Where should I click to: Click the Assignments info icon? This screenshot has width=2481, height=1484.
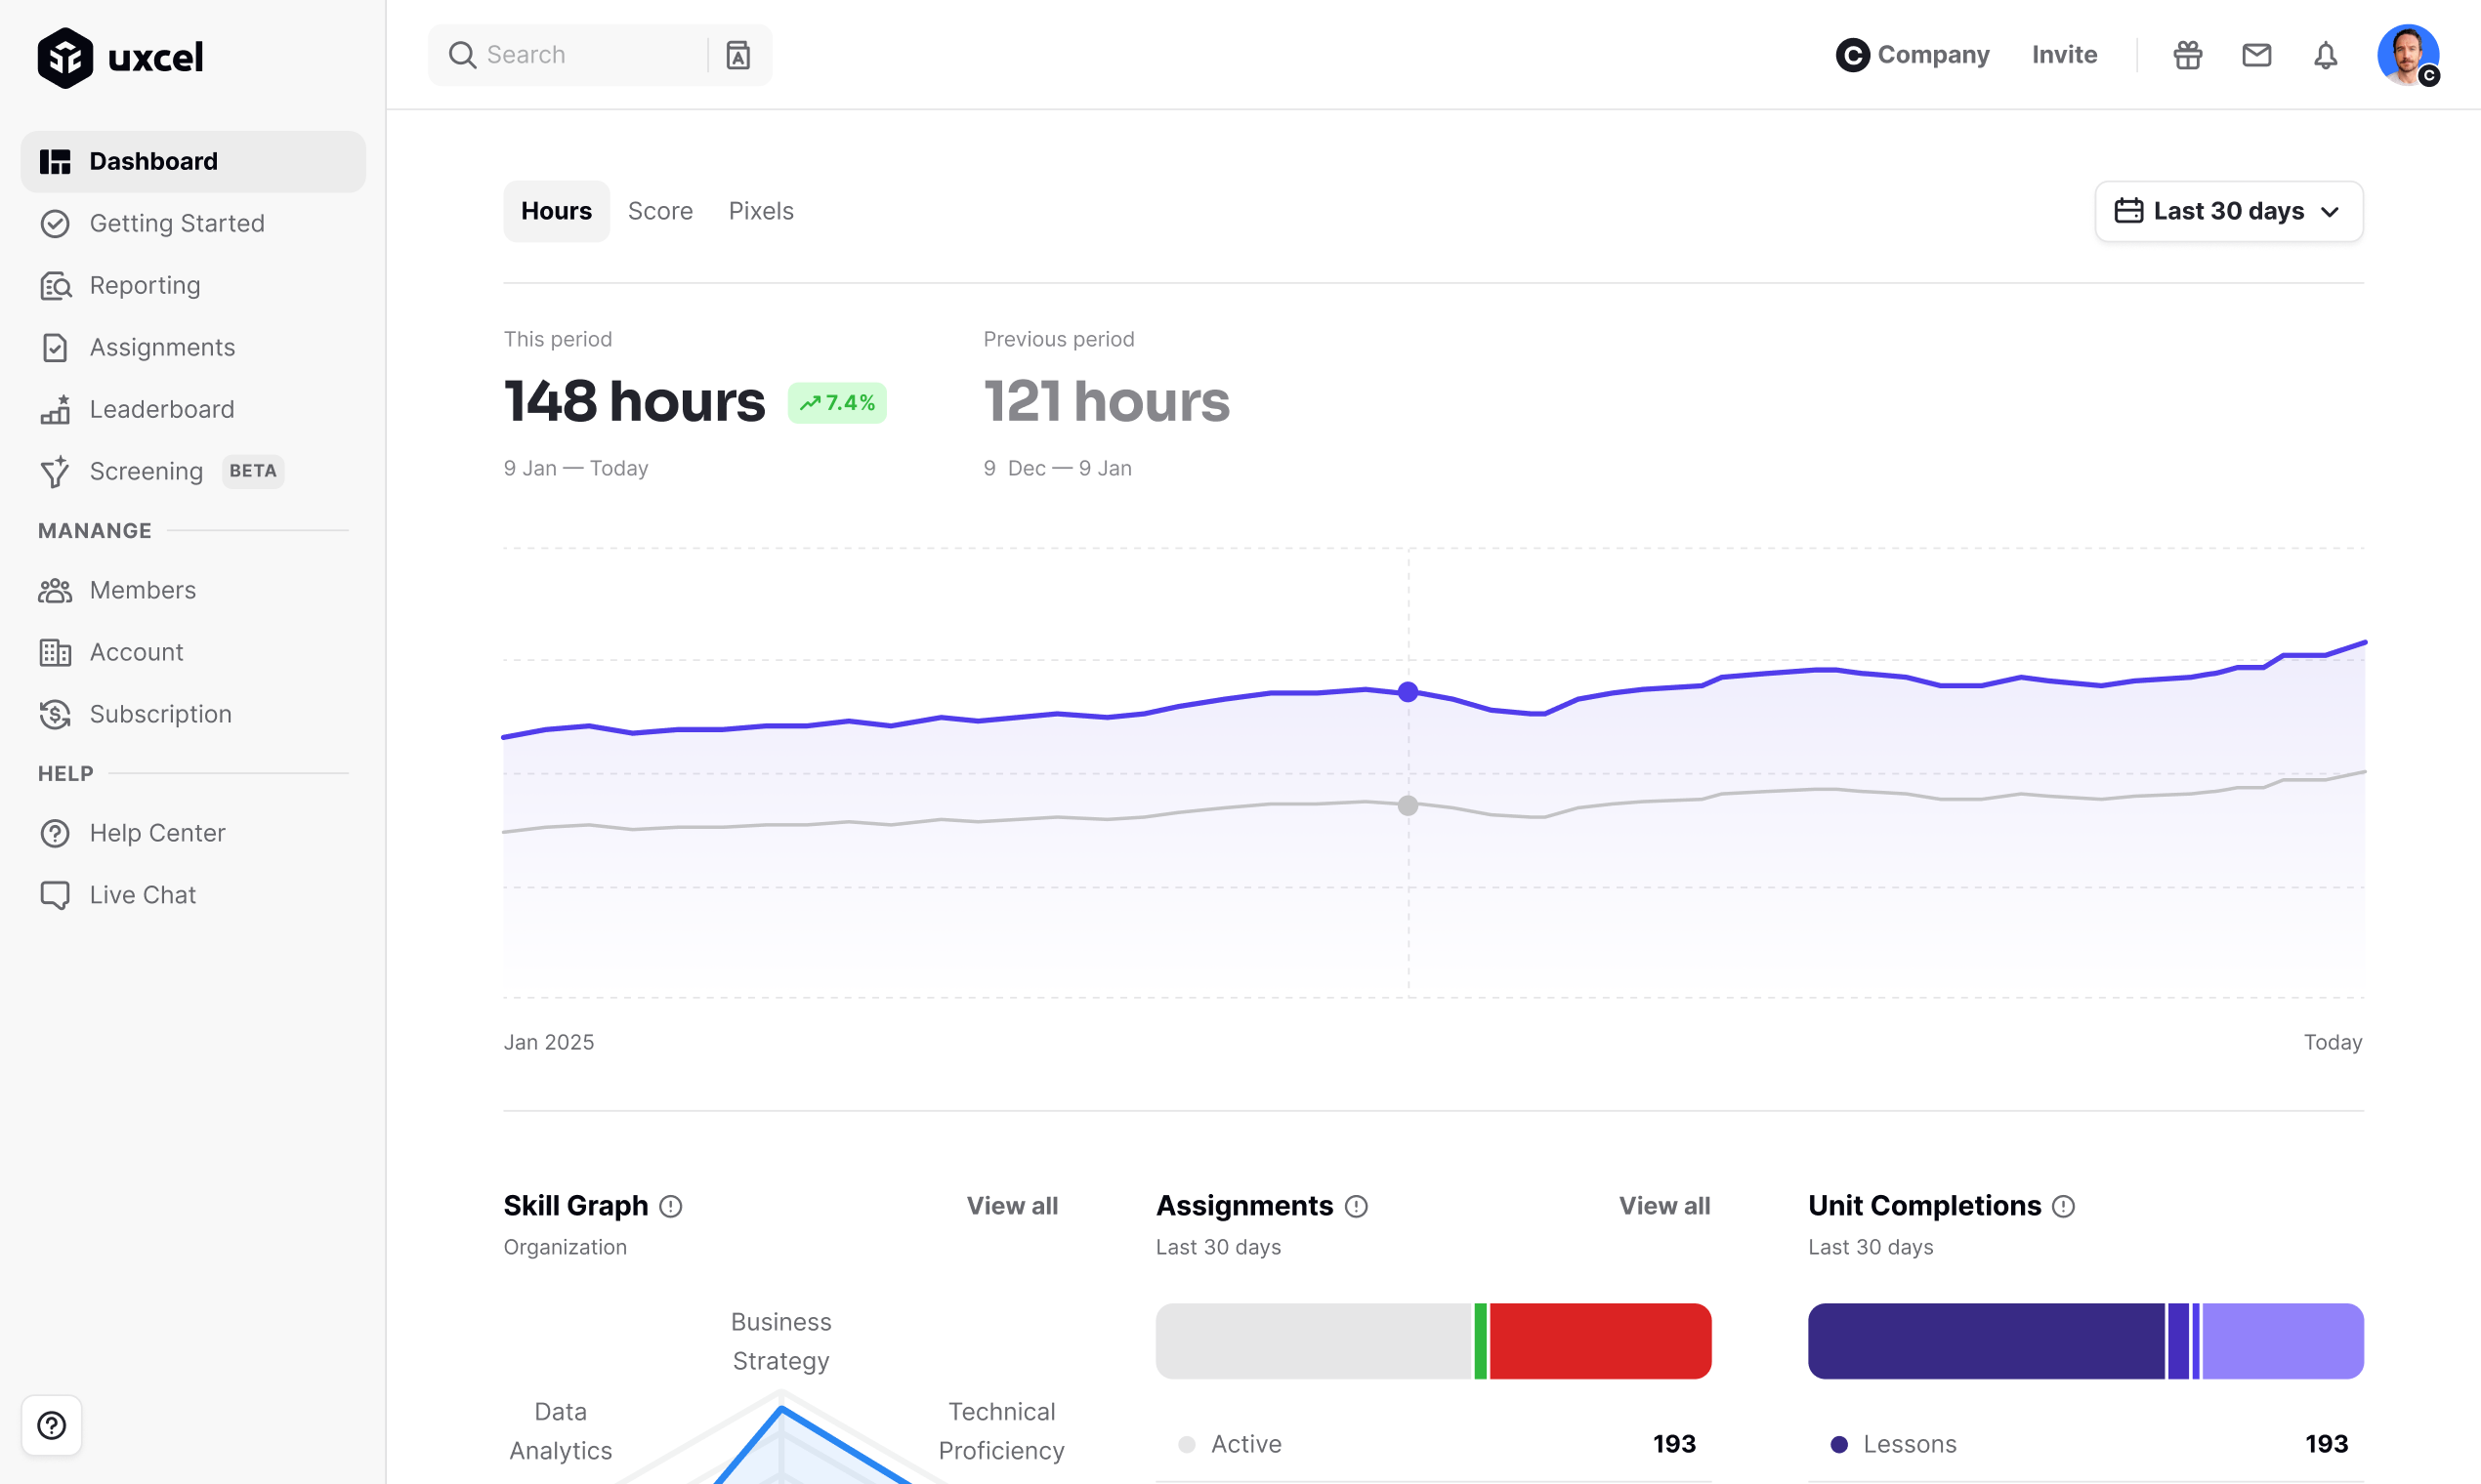tap(1356, 1207)
